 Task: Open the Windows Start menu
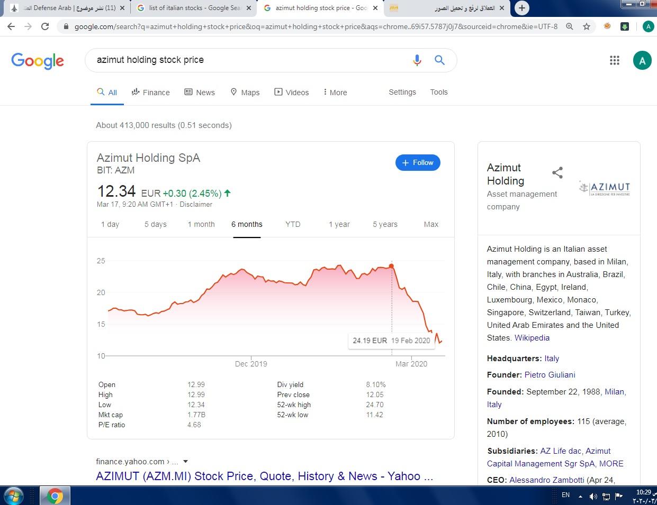13,497
